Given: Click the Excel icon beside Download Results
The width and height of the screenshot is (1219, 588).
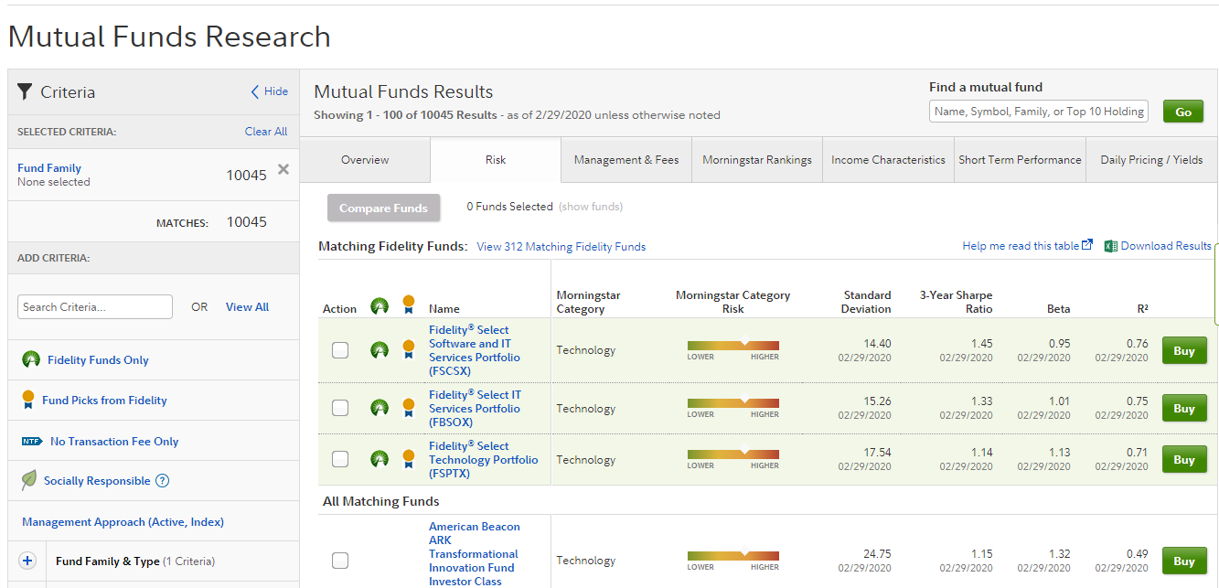Looking at the screenshot, I should click(x=1111, y=246).
